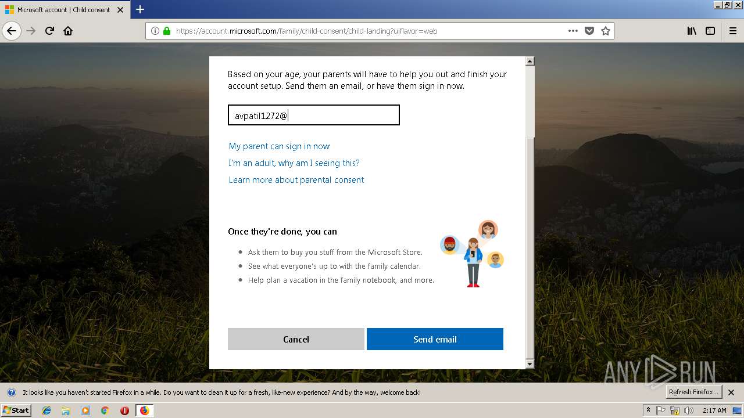Click the forward navigation arrow

(31, 31)
